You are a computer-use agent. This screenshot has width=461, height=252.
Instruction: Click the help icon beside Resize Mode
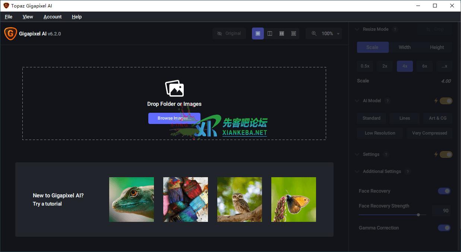[x=395, y=29]
